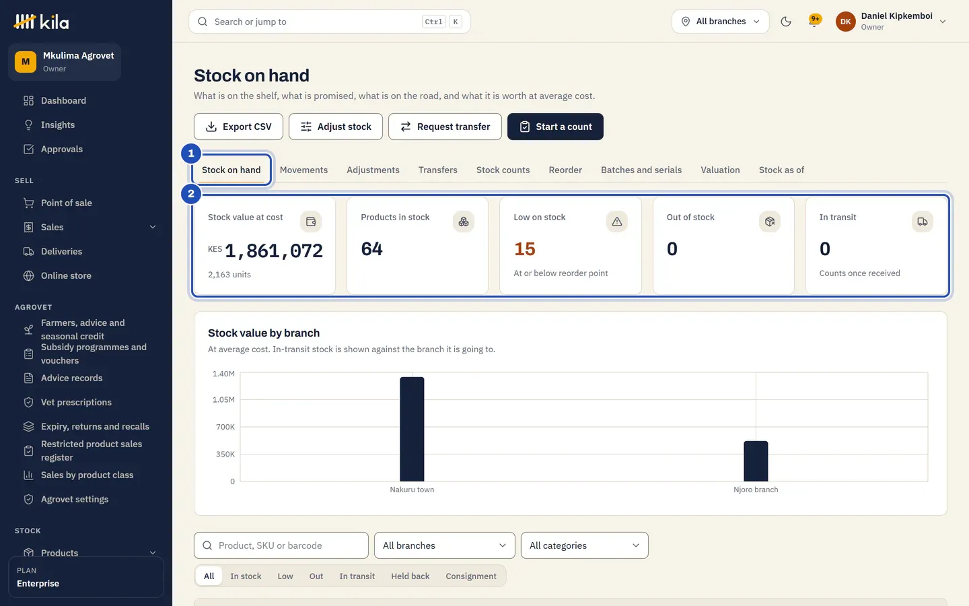
Task: Click the boxes icon on Products in stock card
Action: [464, 222]
